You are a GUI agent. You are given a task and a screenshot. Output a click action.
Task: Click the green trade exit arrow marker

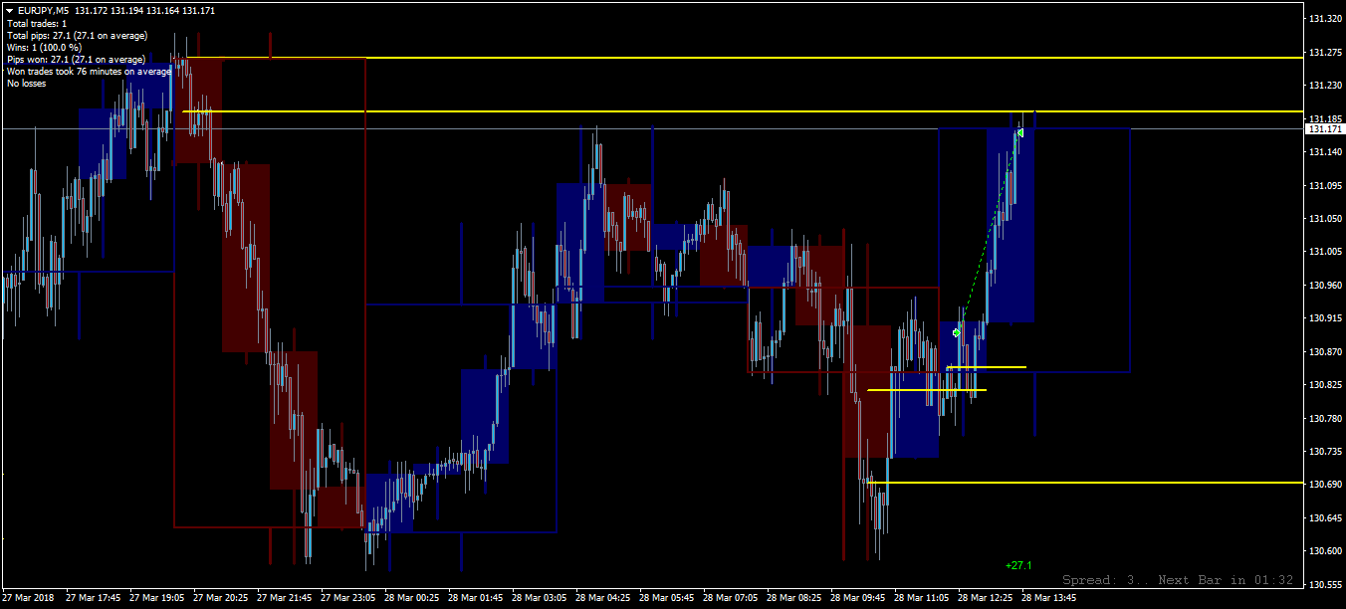(1020, 132)
